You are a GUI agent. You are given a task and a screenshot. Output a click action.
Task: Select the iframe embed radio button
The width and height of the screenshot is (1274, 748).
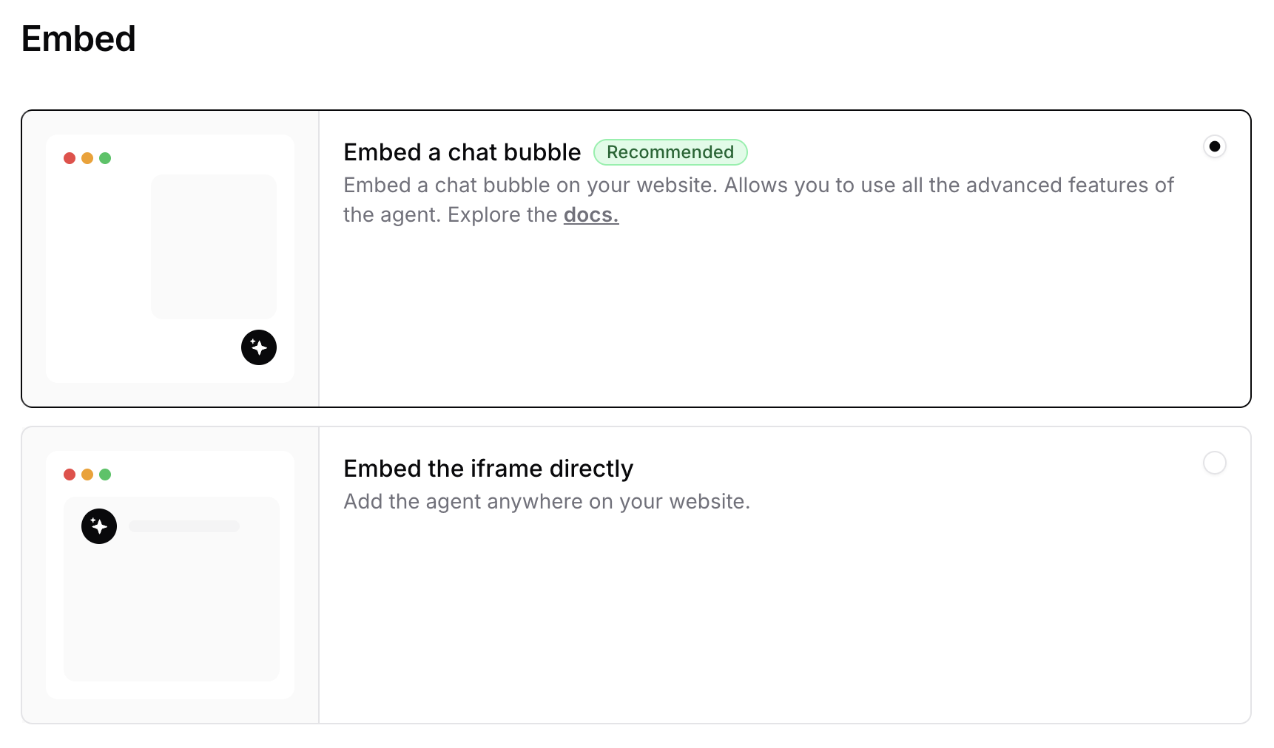[1214, 463]
